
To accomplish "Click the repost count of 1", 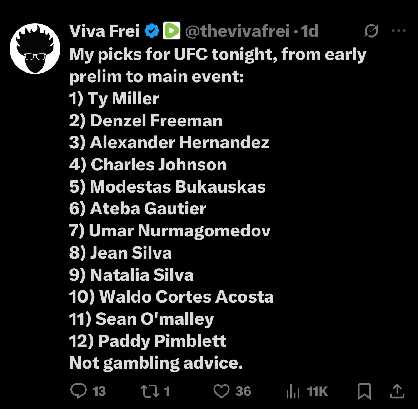I will (166, 391).
